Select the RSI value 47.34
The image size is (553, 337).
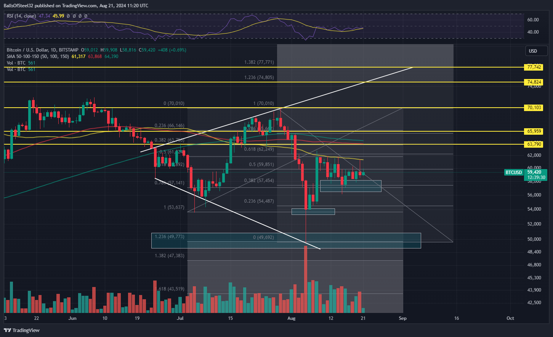pos(45,16)
